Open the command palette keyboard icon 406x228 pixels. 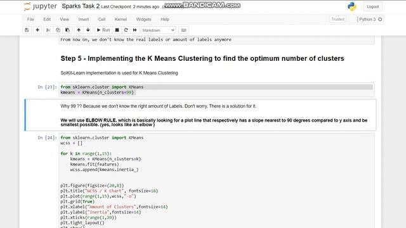pyautogui.click(x=183, y=30)
